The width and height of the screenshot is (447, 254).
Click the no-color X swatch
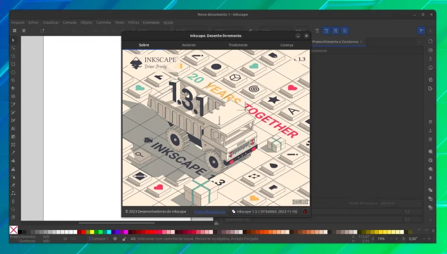click(x=13, y=230)
